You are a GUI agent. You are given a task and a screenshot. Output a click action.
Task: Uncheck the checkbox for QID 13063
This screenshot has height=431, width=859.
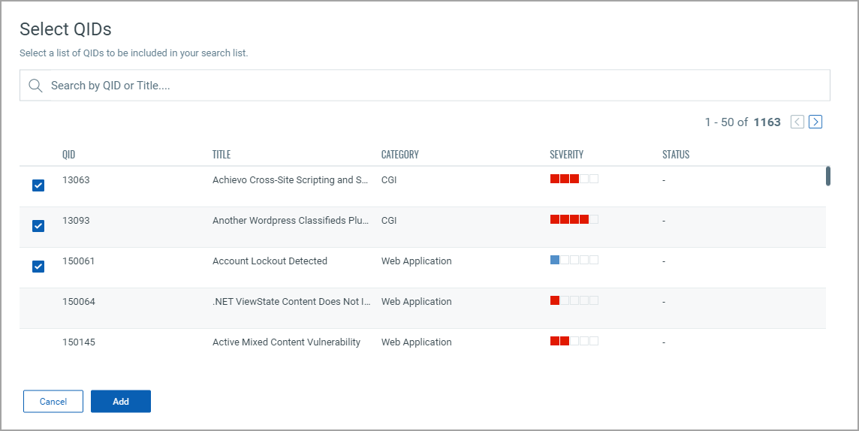pos(38,185)
